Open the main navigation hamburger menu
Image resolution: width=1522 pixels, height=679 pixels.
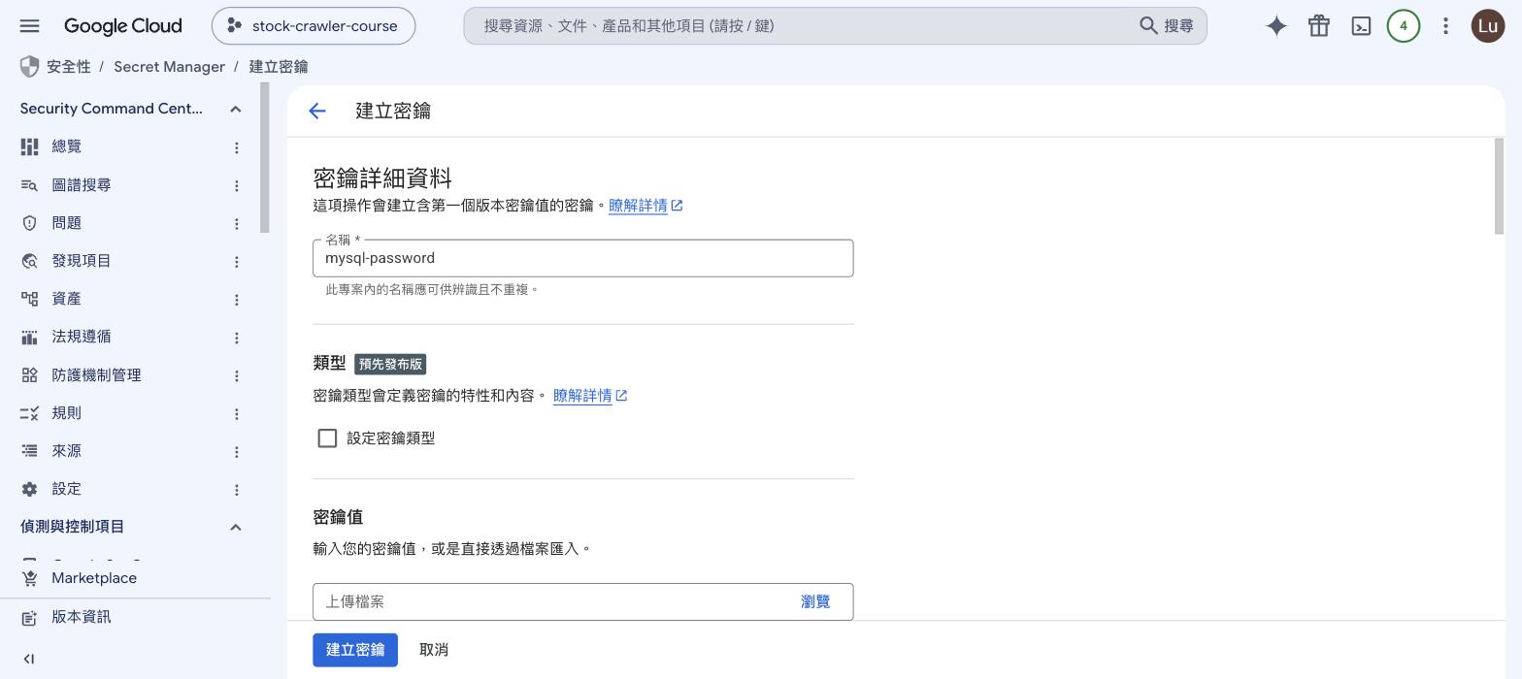29,26
